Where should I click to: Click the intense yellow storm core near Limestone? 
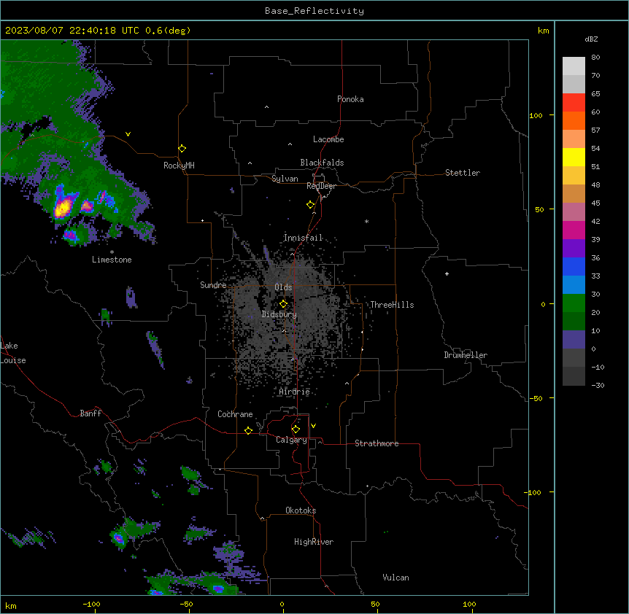click(x=63, y=209)
